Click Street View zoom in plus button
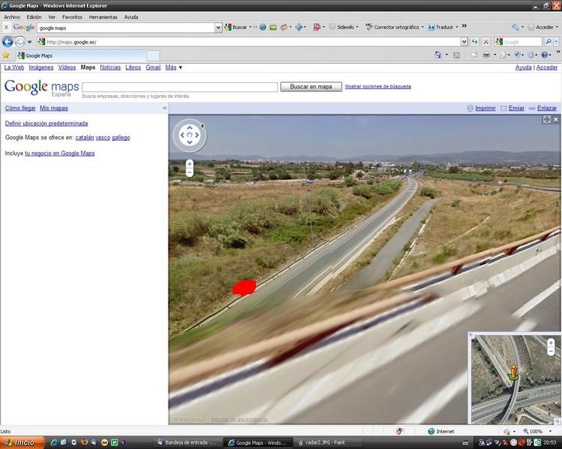The width and height of the screenshot is (562, 449). 190,163
